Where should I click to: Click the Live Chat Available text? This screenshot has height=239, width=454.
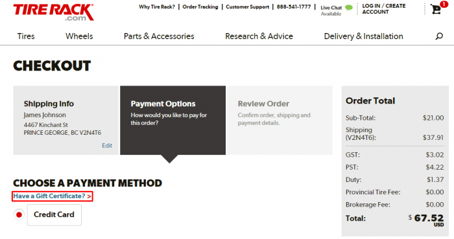coord(331,10)
